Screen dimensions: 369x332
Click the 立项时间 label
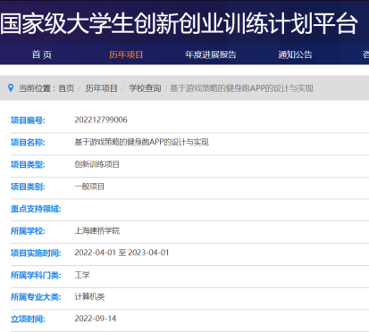point(28,320)
